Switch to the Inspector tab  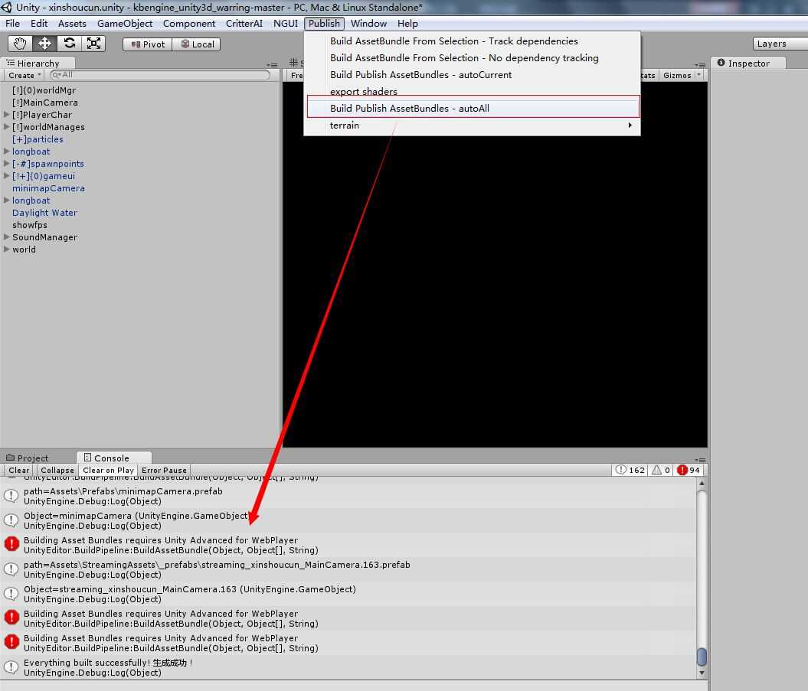[x=747, y=64]
